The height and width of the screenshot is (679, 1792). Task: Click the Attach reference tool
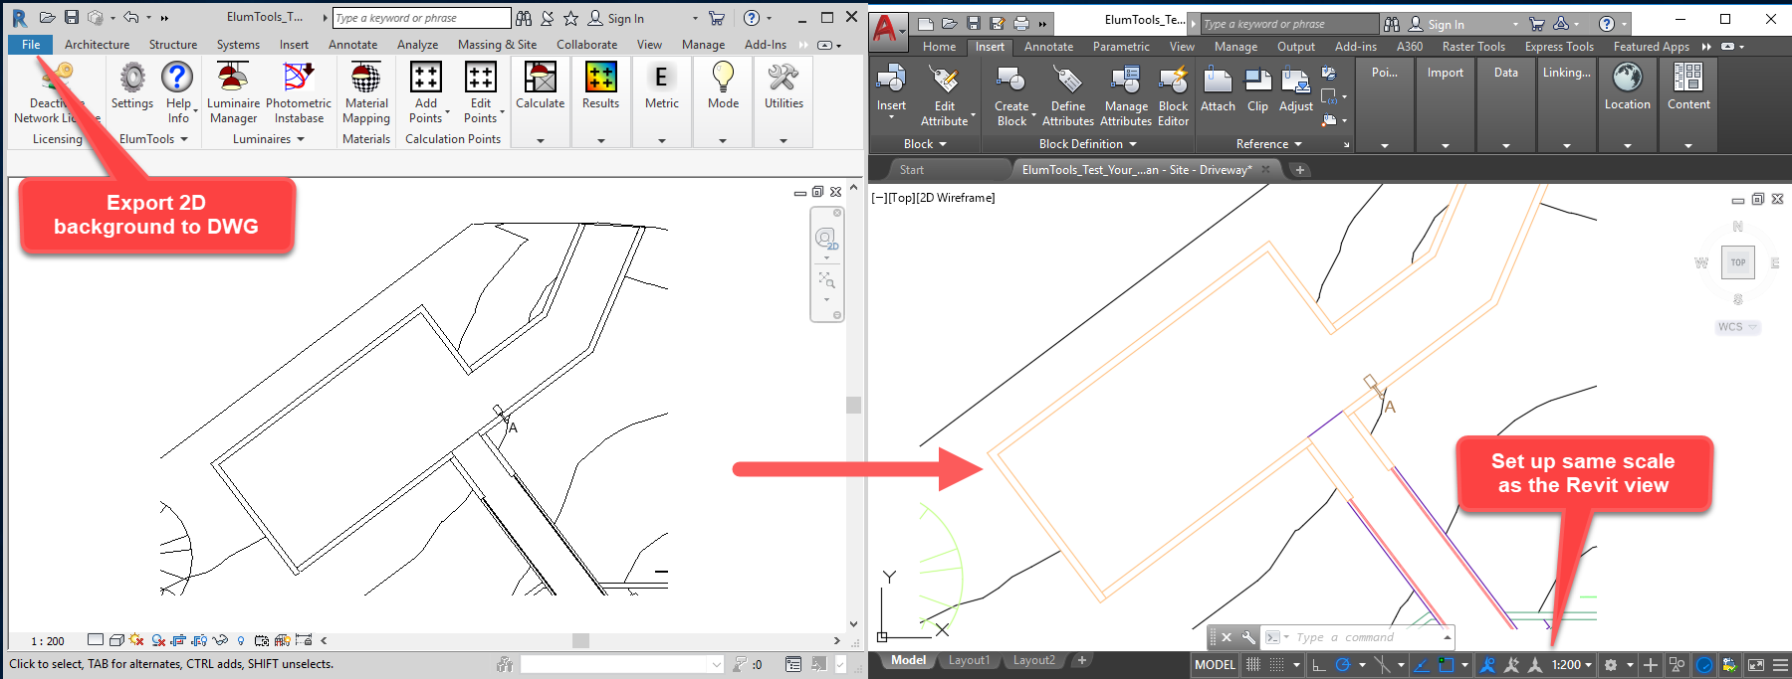[x=1218, y=89]
